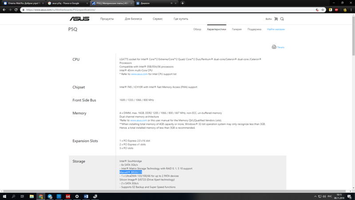This screenshot has width=355, height=200.
Task: Open Word from the taskbar
Action: tap(86, 196)
